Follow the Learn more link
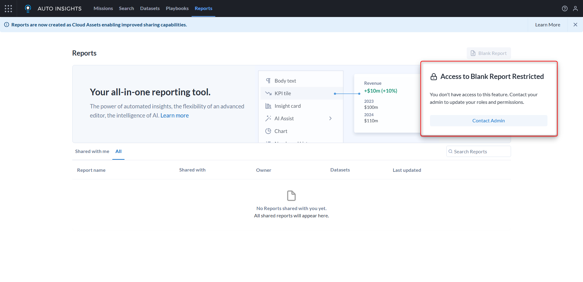 (x=175, y=115)
